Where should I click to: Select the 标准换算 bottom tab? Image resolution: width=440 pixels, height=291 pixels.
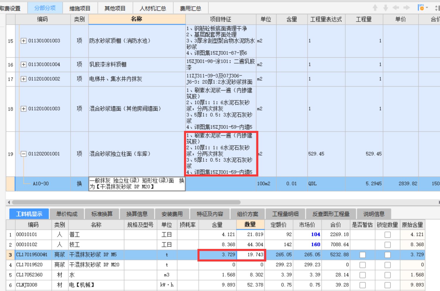102,214
